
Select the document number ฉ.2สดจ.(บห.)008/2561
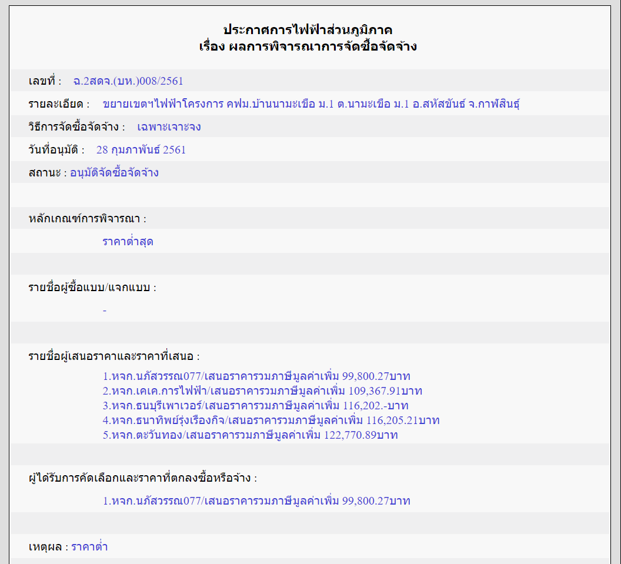pyautogui.click(x=128, y=81)
